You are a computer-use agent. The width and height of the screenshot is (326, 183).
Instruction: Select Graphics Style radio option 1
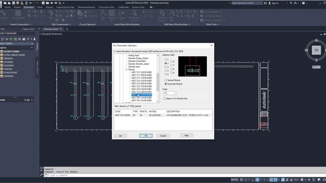point(166,60)
